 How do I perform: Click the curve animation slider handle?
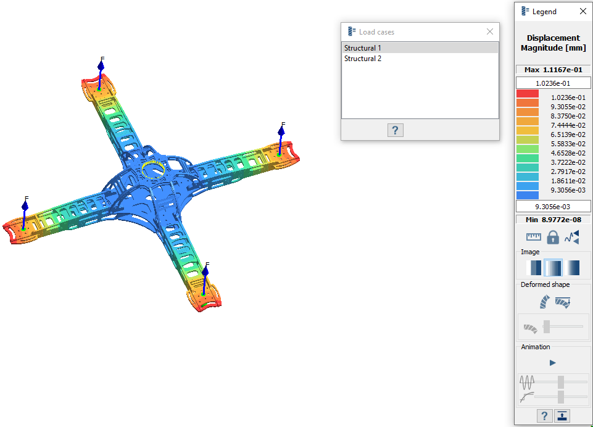coord(561,396)
